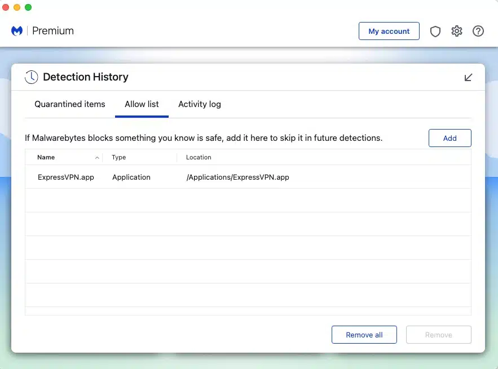
Task: Select the ExpressVPN.app entry name
Action: click(x=66, y=177)
